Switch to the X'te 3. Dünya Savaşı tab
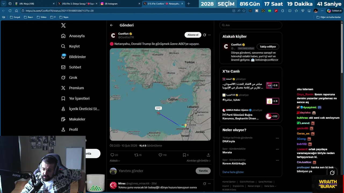 pos(78,4)
